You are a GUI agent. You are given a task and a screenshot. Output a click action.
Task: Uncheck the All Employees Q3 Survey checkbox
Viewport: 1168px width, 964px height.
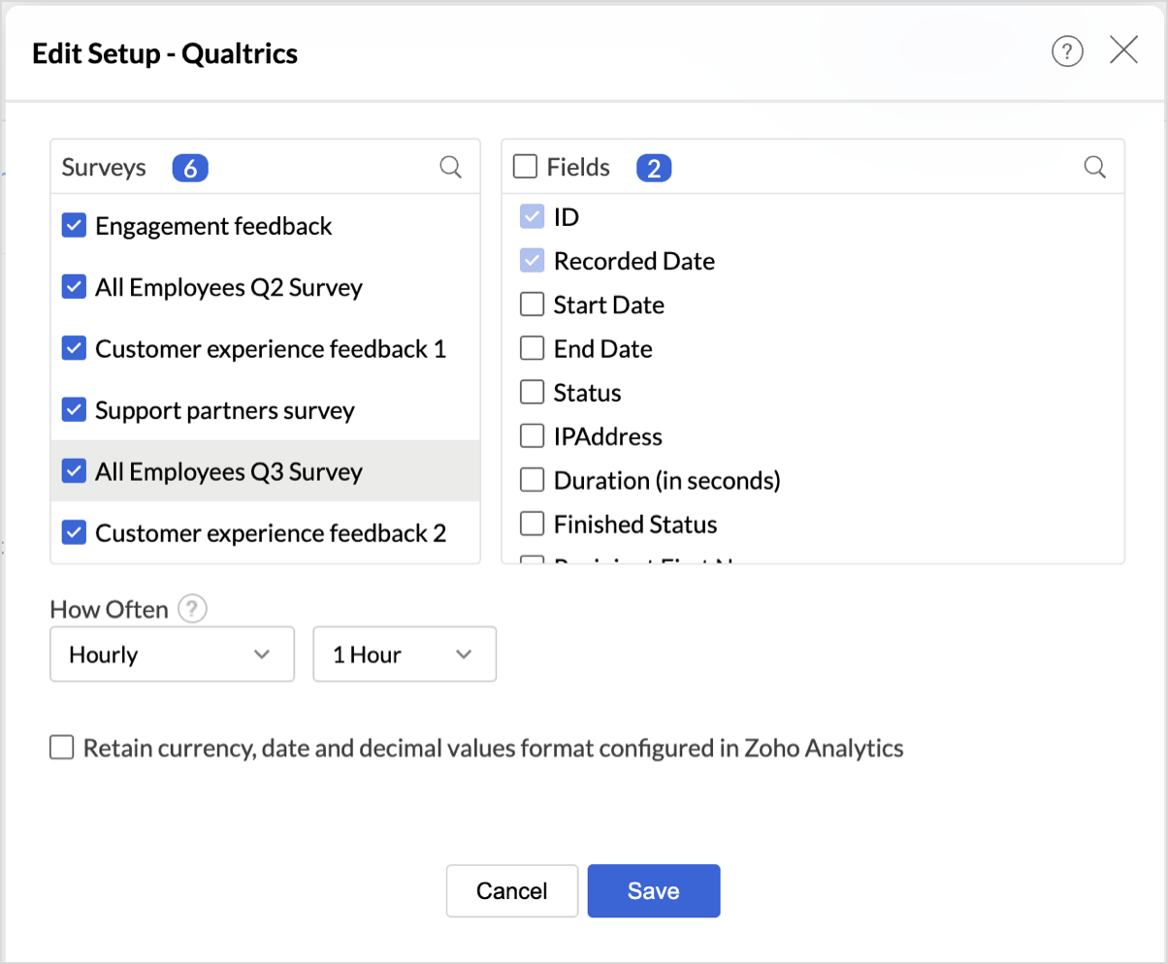coord(74,471)
